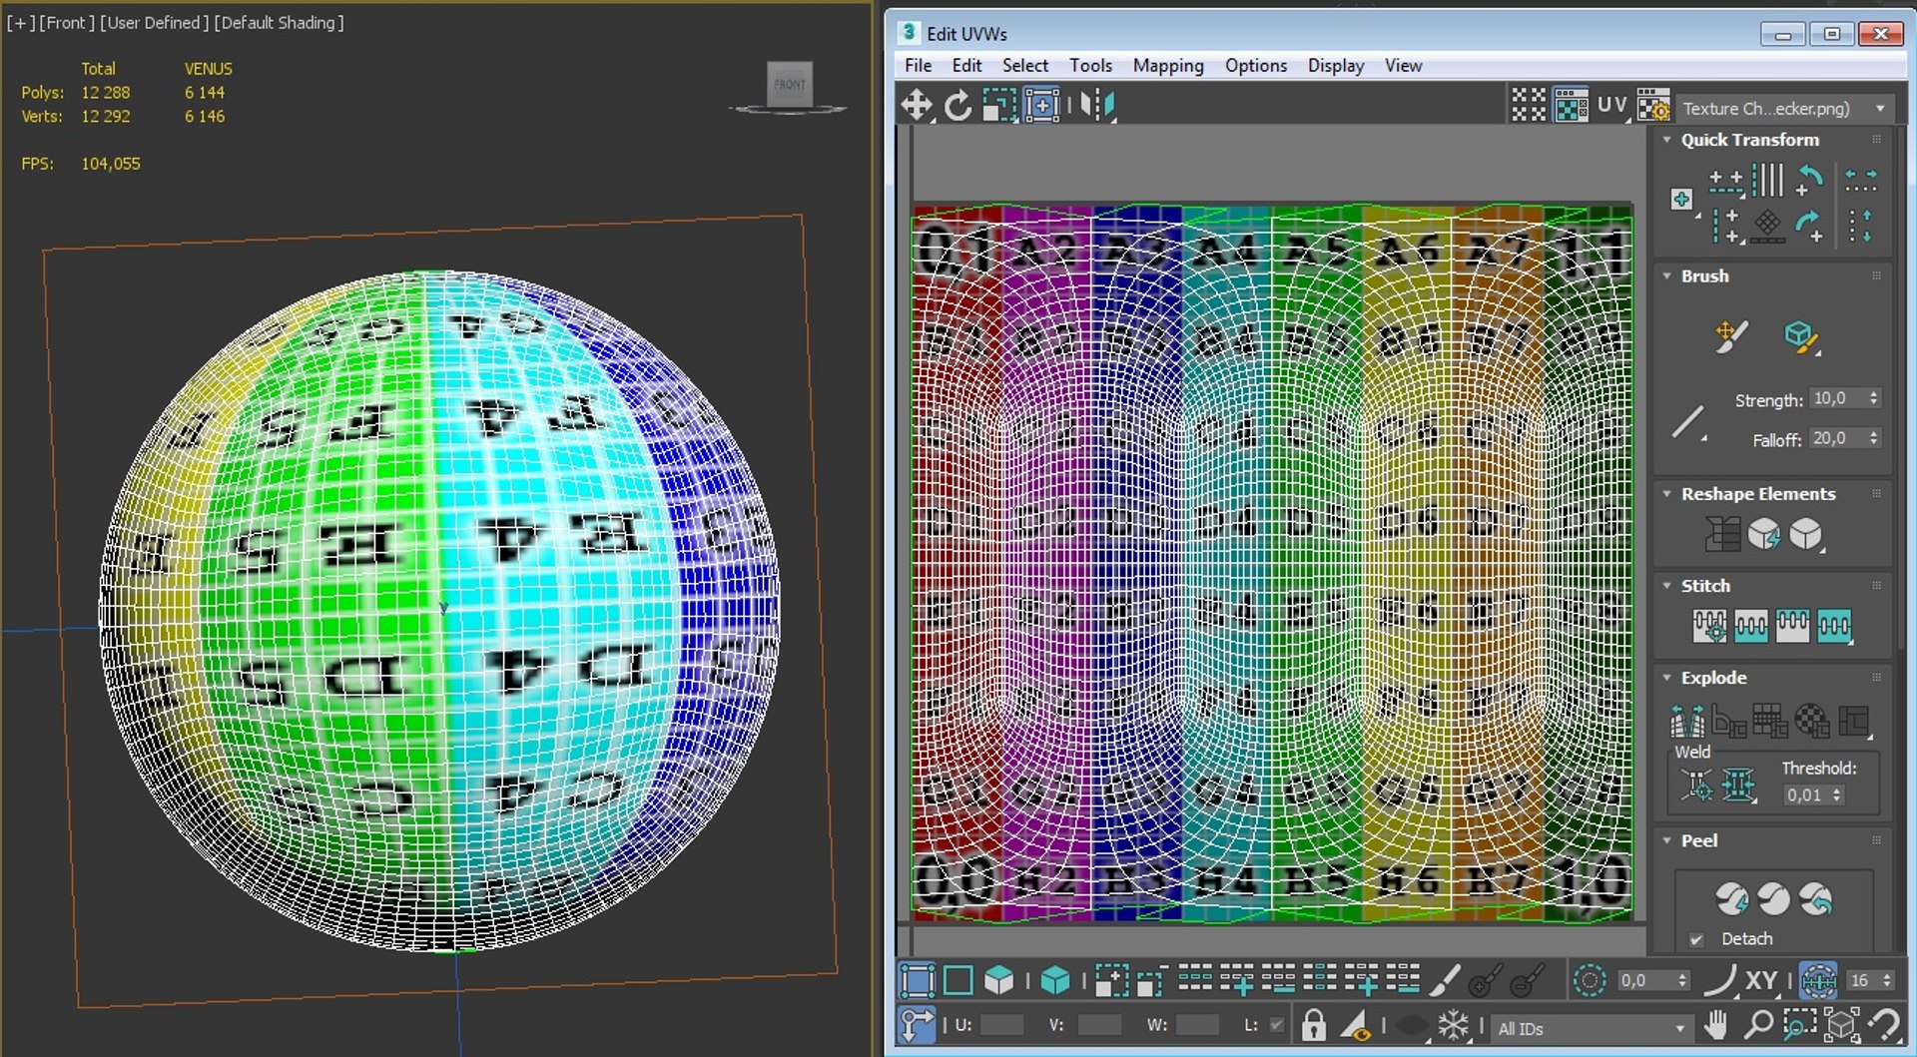This screenshot has height=1057, width=1917.
Task: Click Relax Until Flat in Reshape Elements
Action: coord(1763,534)
